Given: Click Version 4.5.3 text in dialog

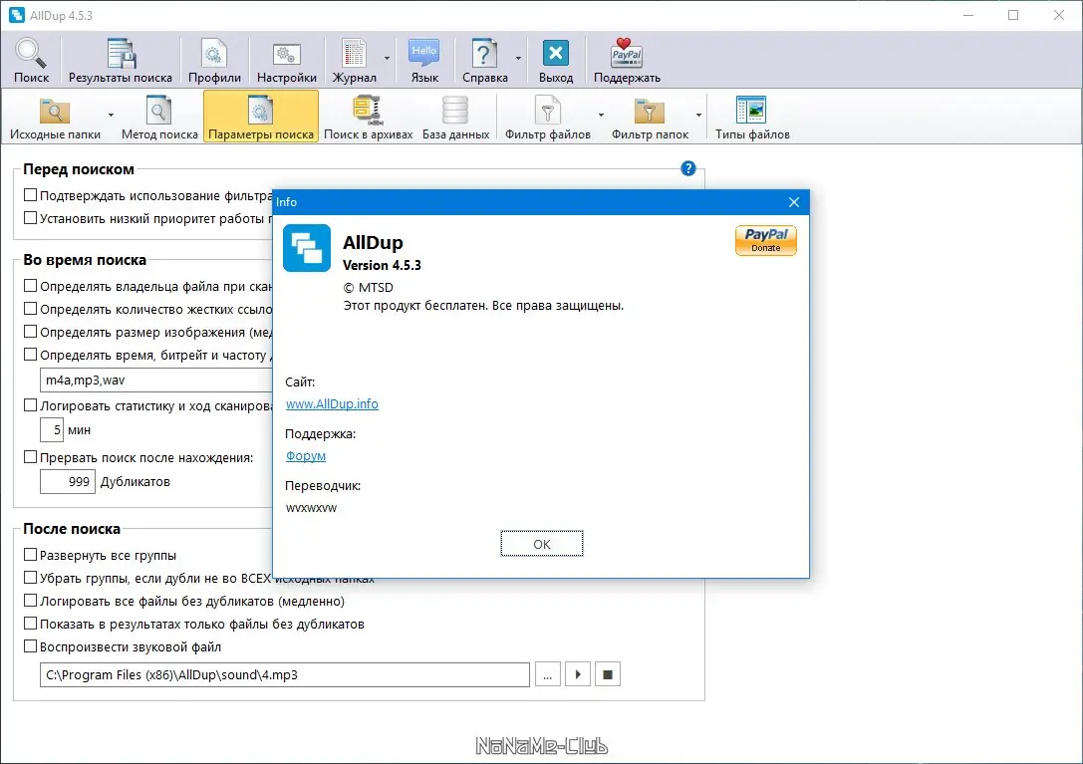Looking at the screenshot, I should coord(382,265).
